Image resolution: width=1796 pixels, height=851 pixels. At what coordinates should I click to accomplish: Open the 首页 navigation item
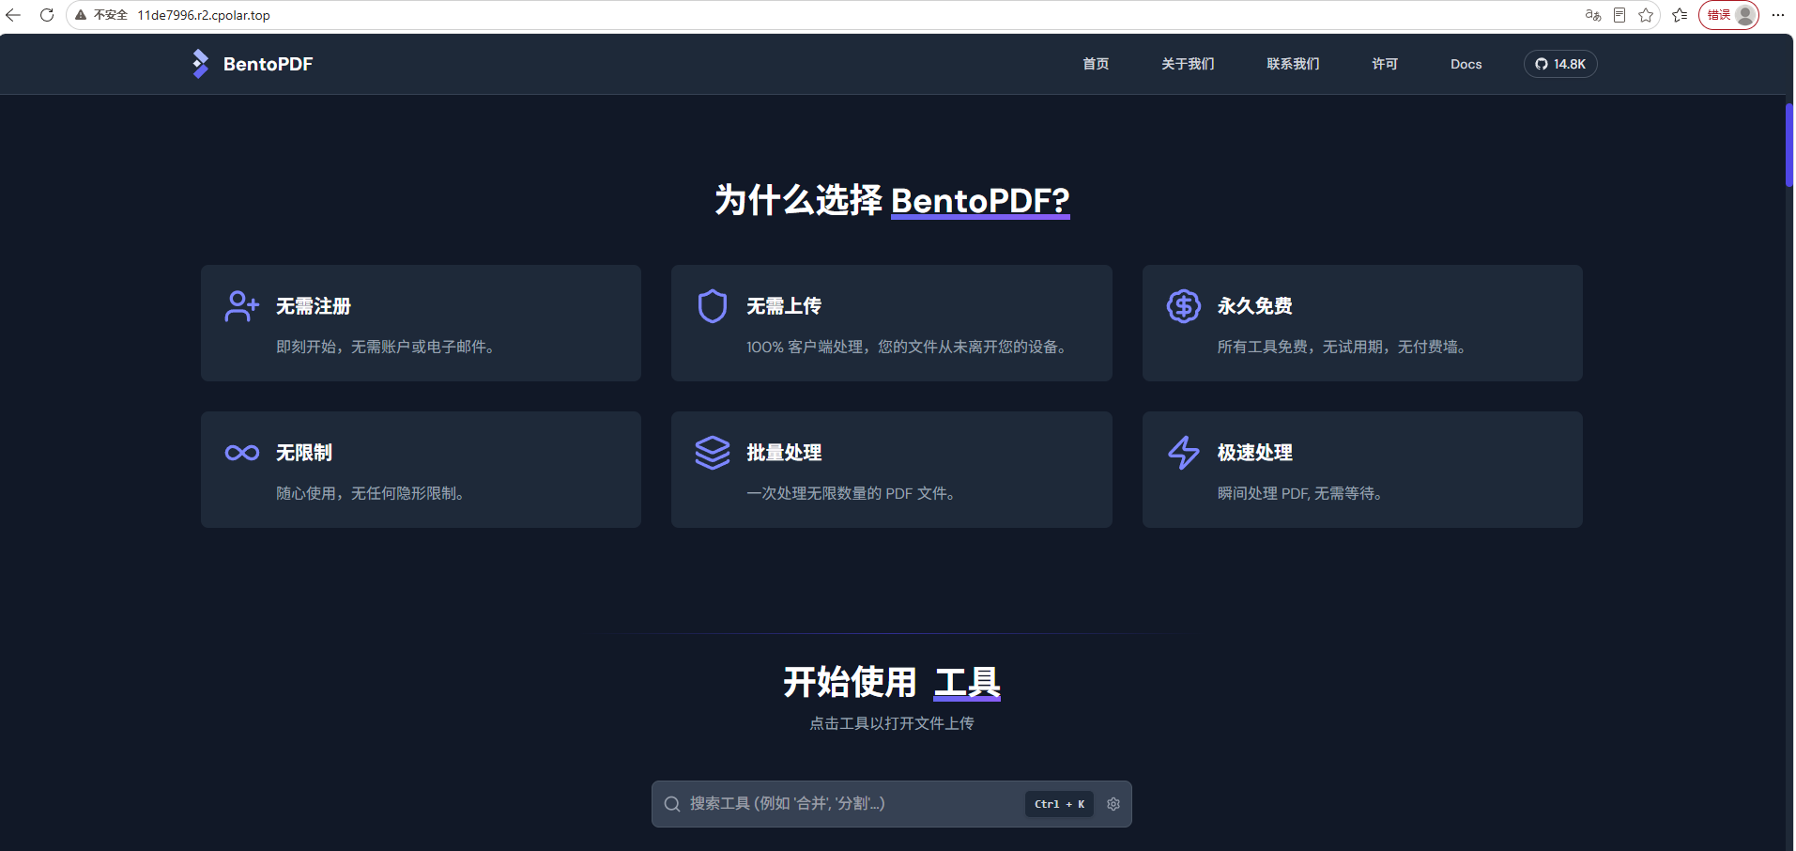coord(1096,64)
